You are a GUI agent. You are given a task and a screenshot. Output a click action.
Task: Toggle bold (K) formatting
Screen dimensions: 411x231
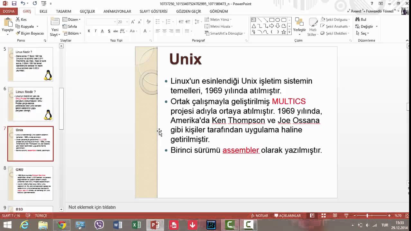89,31
